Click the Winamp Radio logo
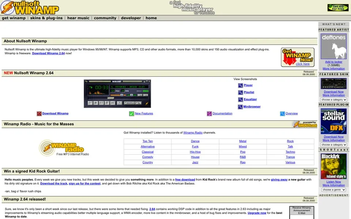This screenshot has height=219, width=351. [x=64, y=148]
